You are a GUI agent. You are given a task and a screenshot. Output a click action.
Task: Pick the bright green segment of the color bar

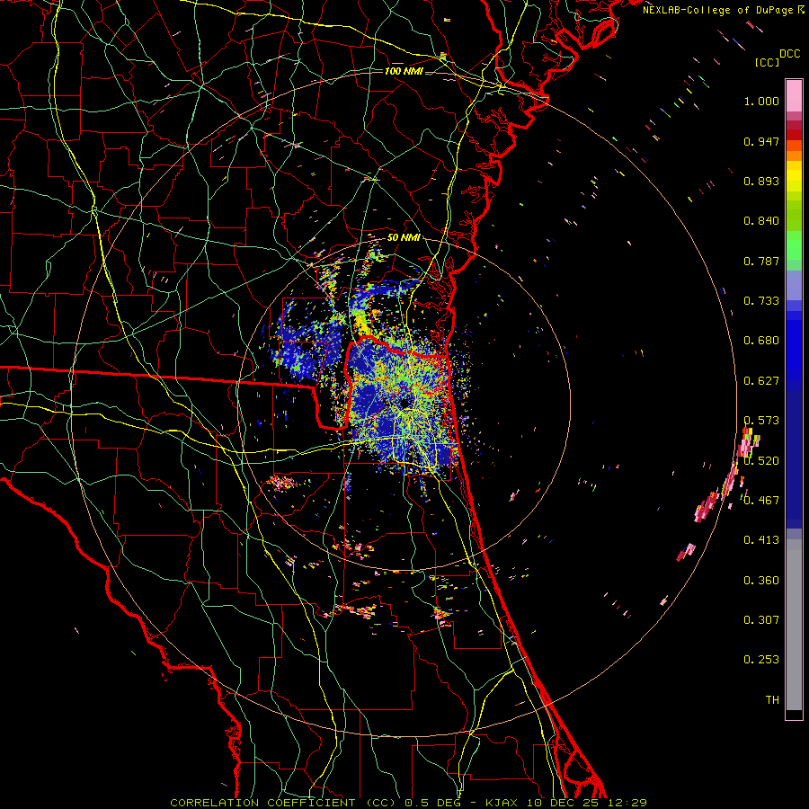[x=794, y=245]
